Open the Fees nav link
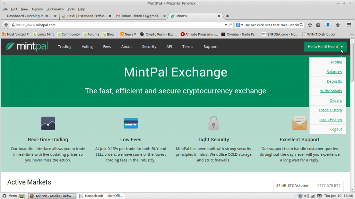Viewport: 355px width, 199px height. tap(107, 47)
